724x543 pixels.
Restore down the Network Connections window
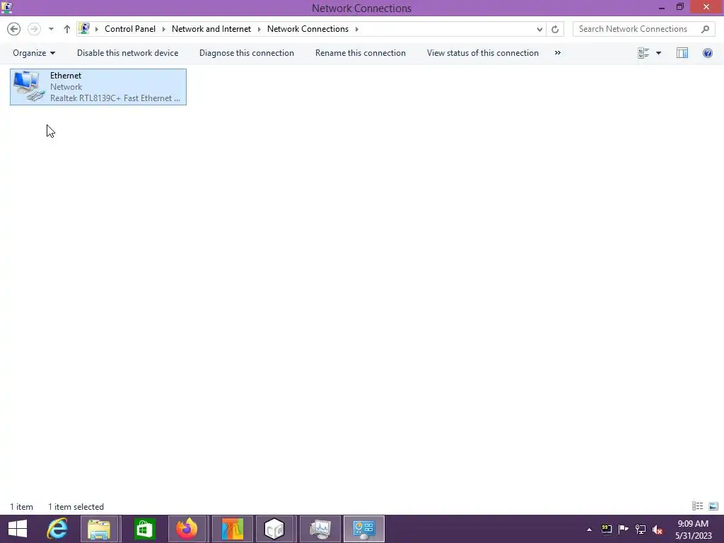tap(680, 7)
